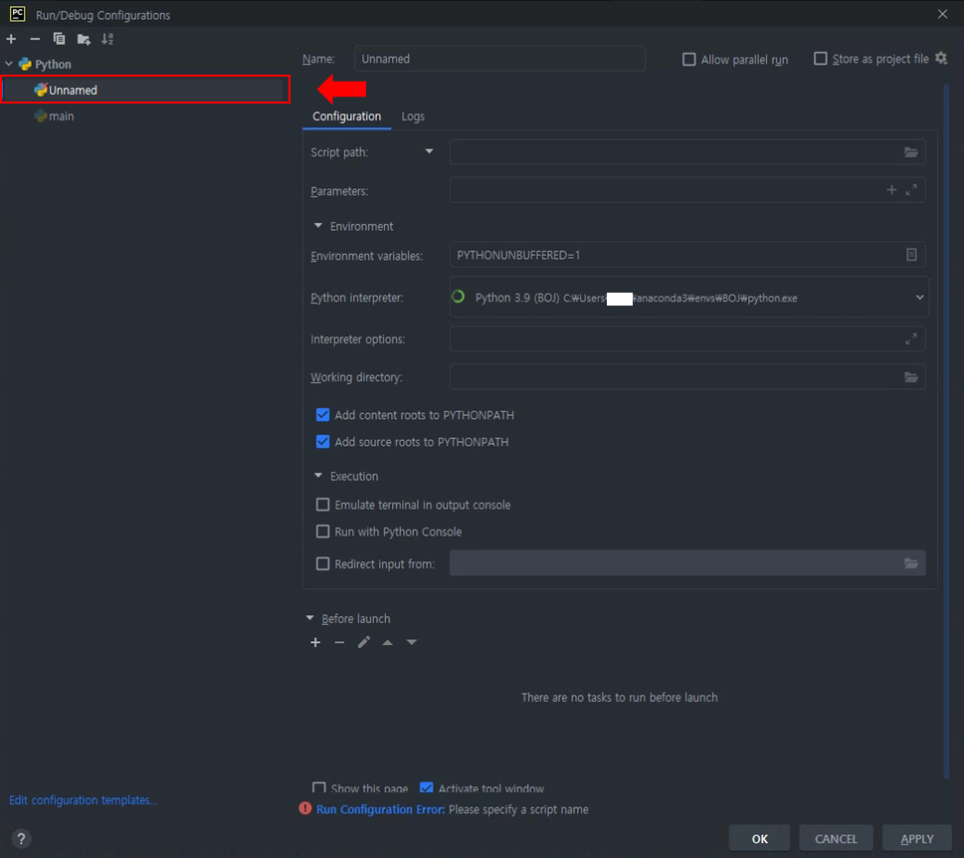Image resolution: width=964 pixels, height=858 pixels.
Task: Open the environment variables editor
Action: (x=910, y=254)
